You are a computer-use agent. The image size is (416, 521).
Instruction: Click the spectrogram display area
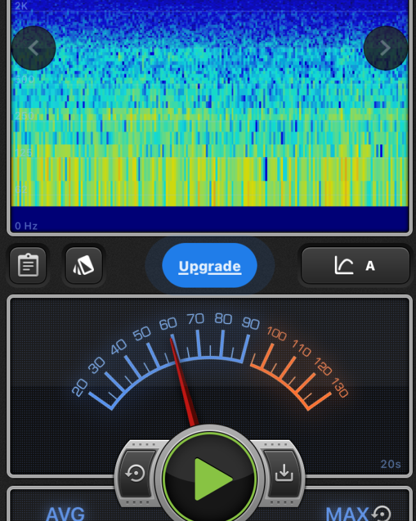tap(210, 128)
